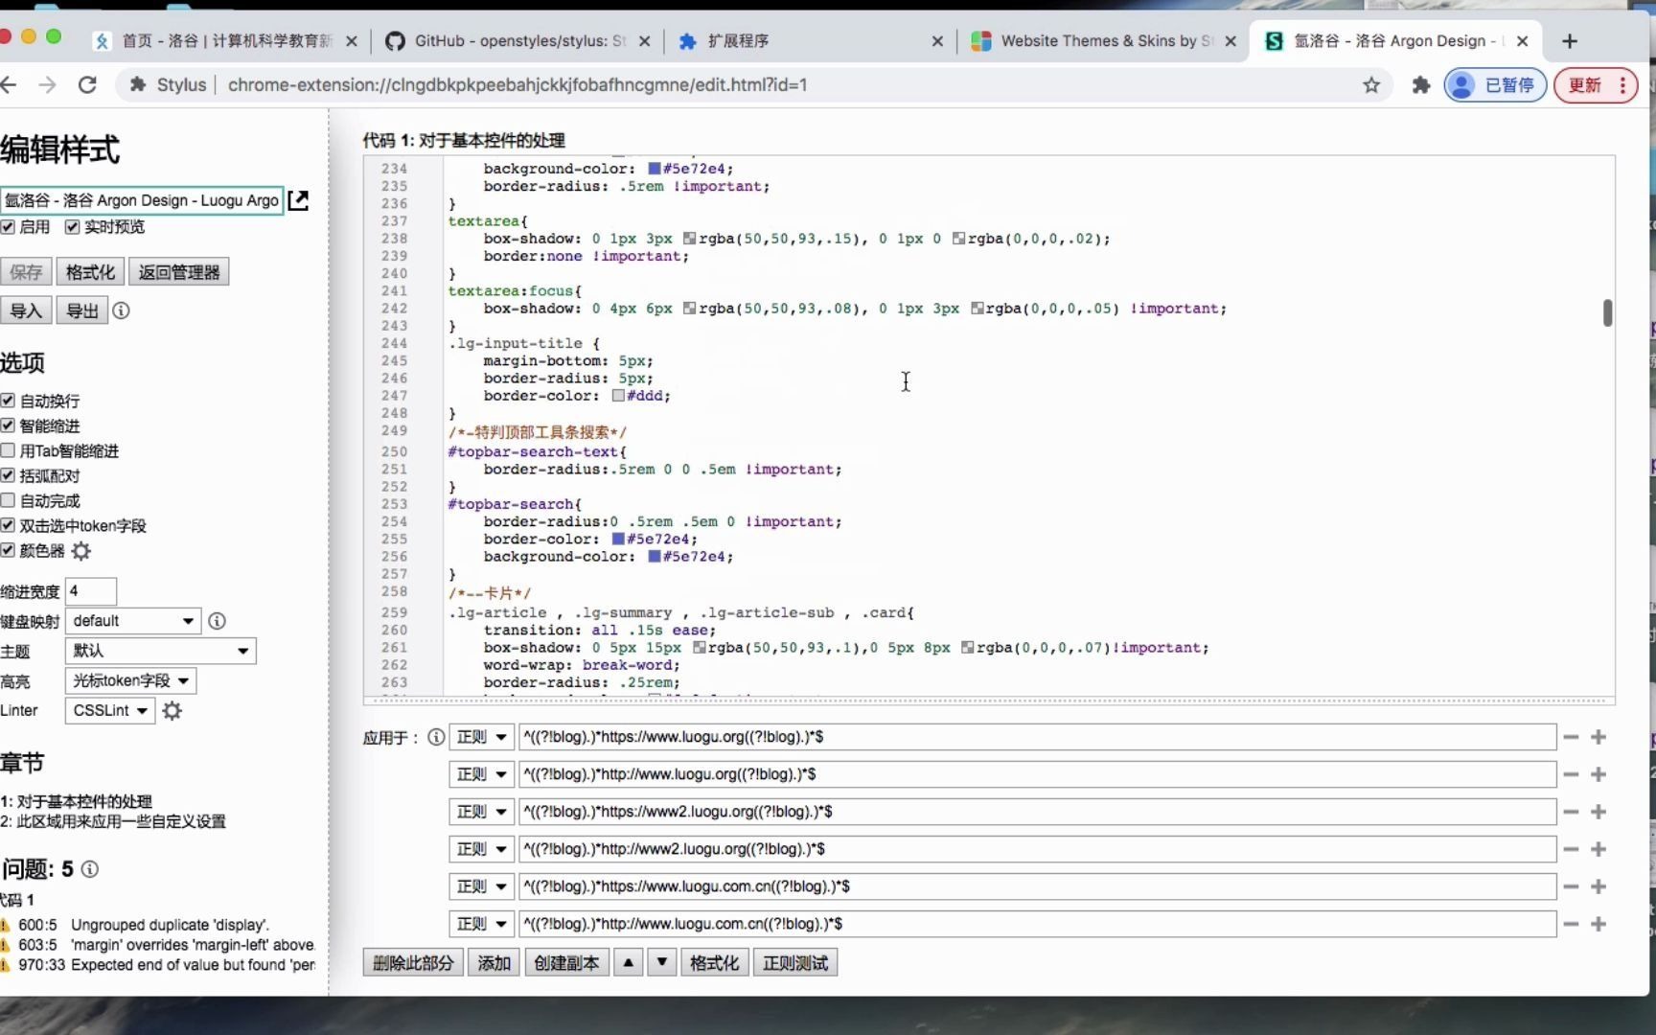Open Chrome three-dot menu
Image resolution: width=1656 pixels, height=1035 pixels.
click(1622, 85)
